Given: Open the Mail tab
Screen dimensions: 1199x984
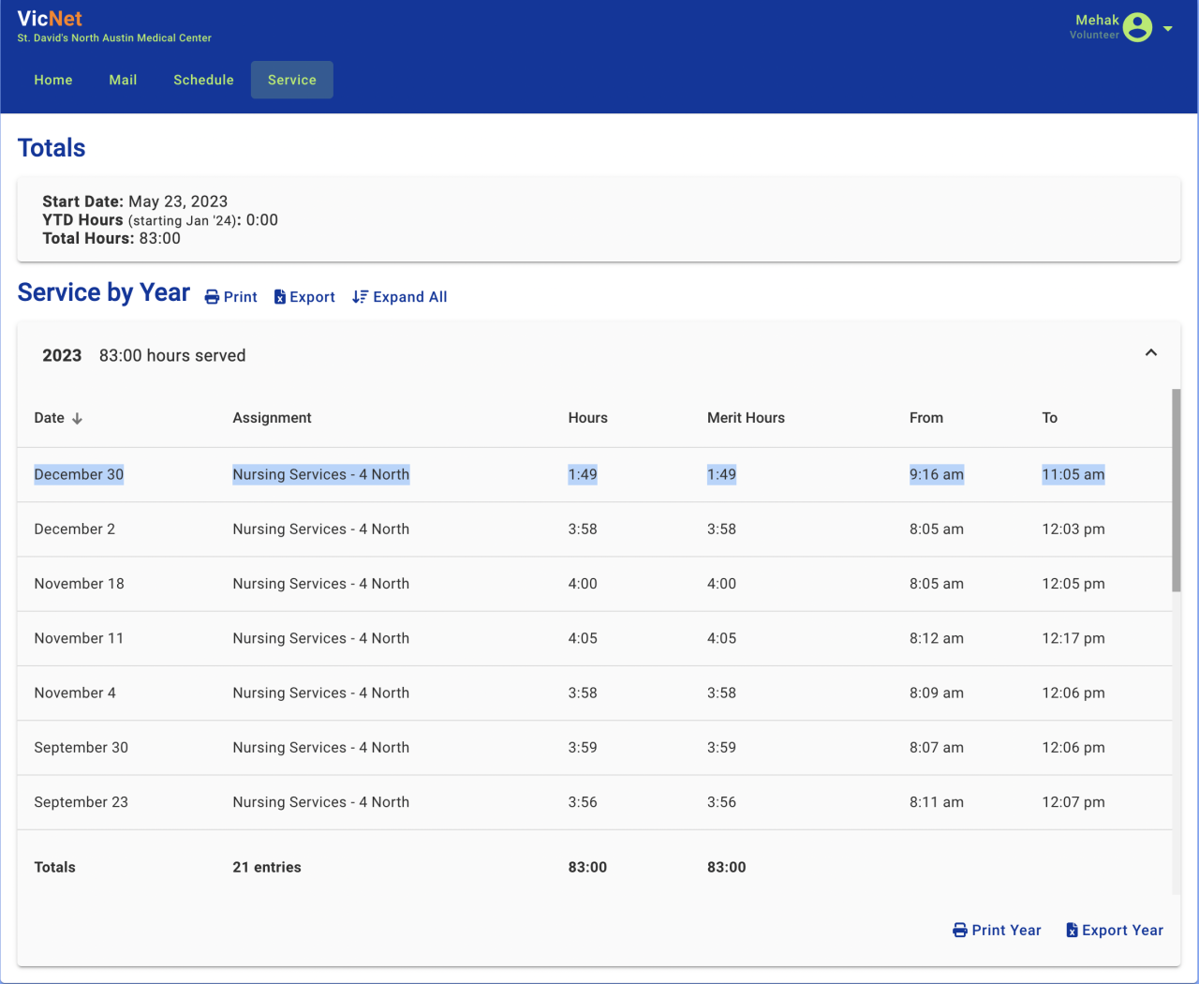Looking at the screenshot, I should [x=123, y=81].
